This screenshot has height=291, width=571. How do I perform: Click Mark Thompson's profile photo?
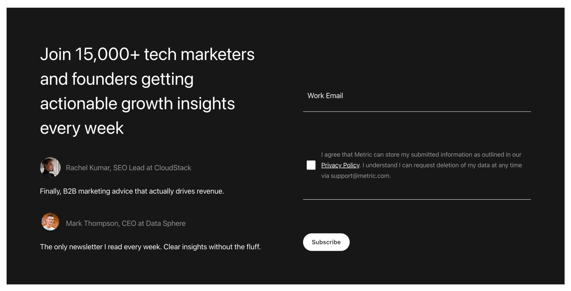point(50,222)
